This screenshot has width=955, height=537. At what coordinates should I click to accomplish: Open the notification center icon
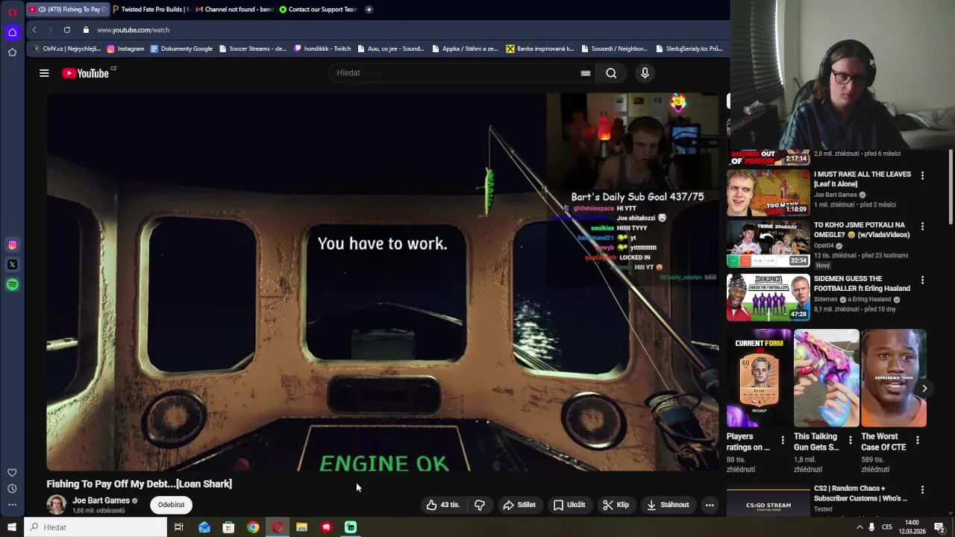pos(939,527)
